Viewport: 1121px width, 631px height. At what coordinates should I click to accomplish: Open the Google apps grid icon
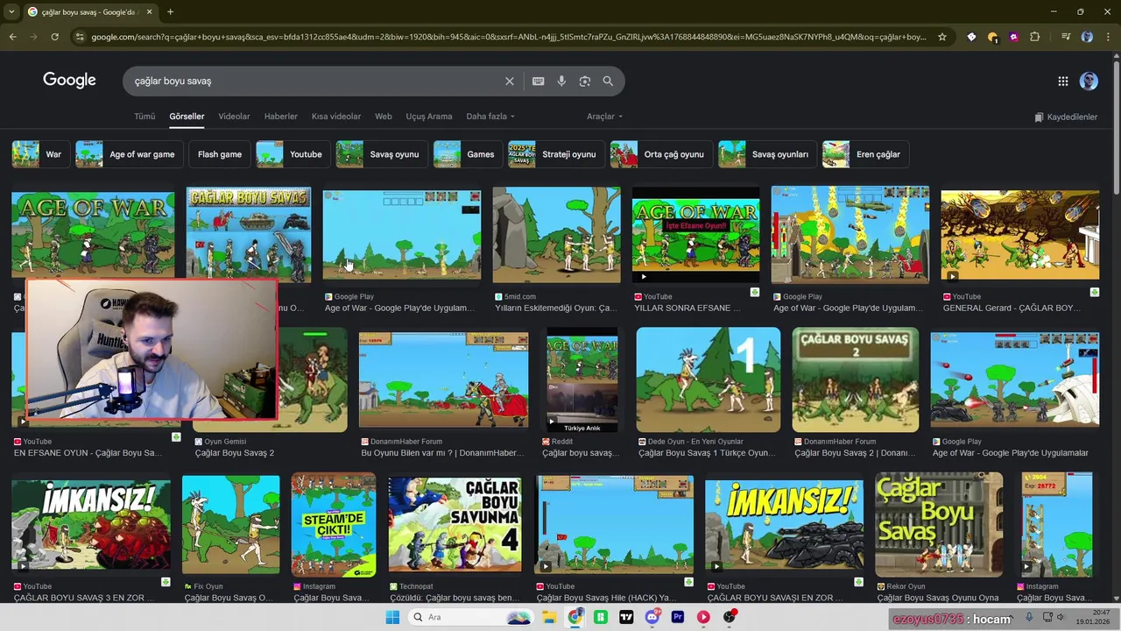pos(1062,81)
